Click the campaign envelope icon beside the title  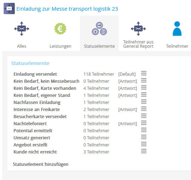(9, 8)
